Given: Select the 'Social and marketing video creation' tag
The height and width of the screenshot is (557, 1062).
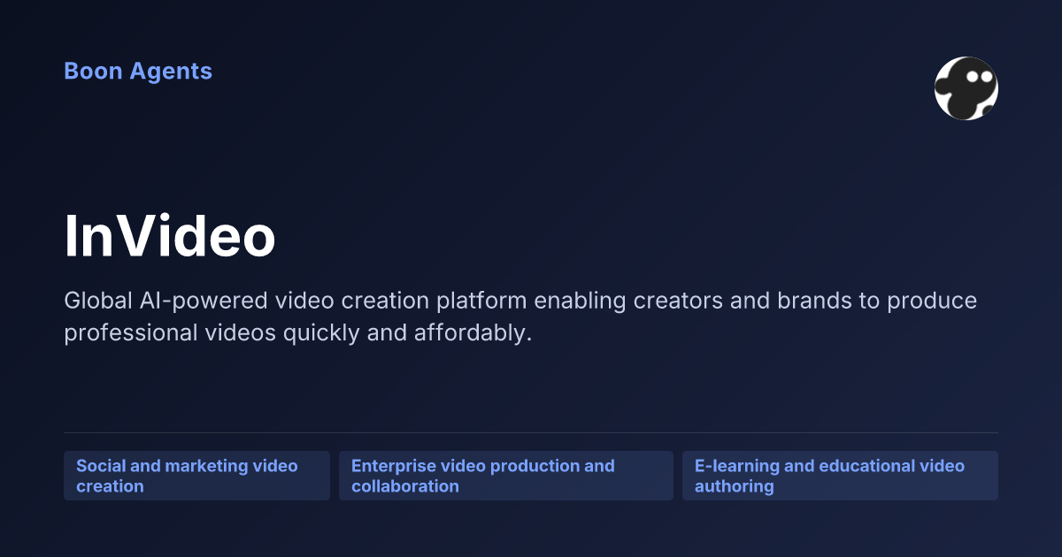Looking at the screenshot, I should coord(196,476).
